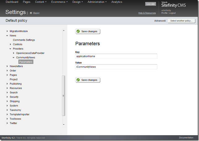Select the Security tree label
This screenshot has height=141, width=199.
pyautogui.click(x=14, y=97)
